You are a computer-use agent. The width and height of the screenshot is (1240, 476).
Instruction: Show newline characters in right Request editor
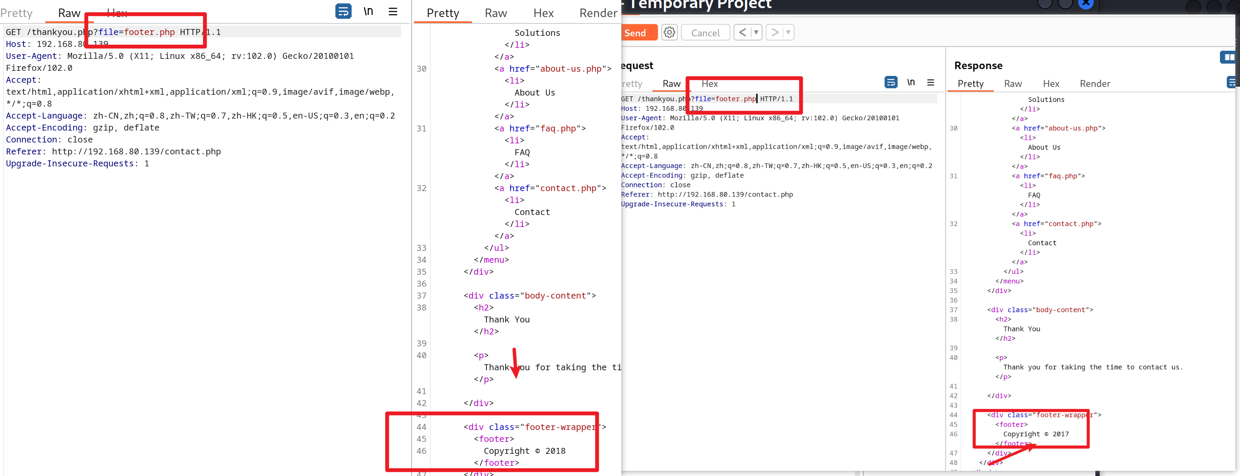[x=911, y=82]
